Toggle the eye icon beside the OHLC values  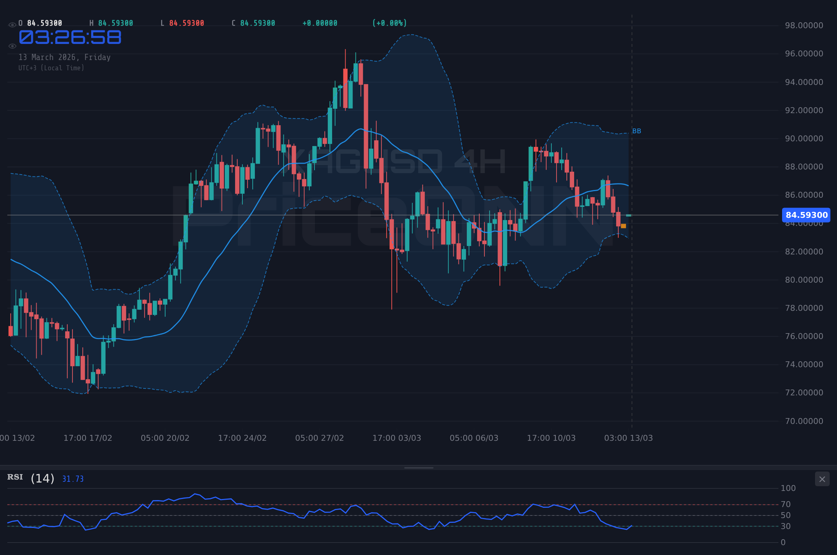click(12, 25)
